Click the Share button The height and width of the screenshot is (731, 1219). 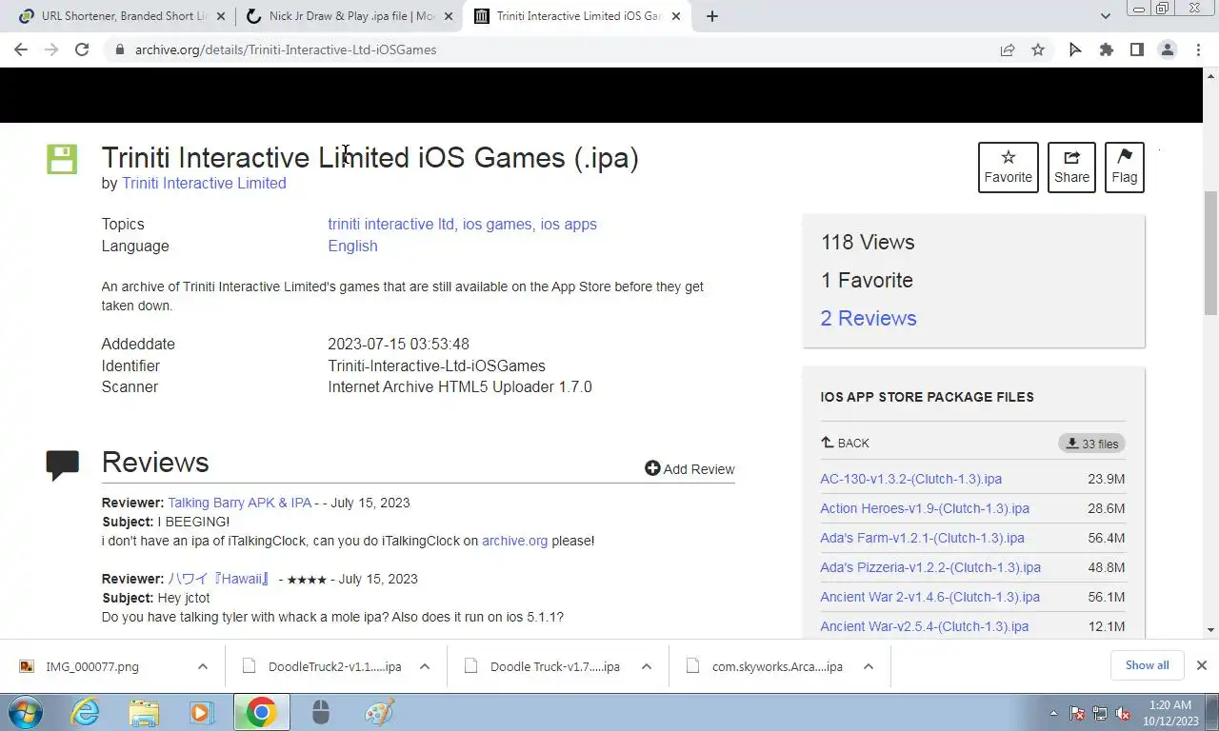(1071, 168)
